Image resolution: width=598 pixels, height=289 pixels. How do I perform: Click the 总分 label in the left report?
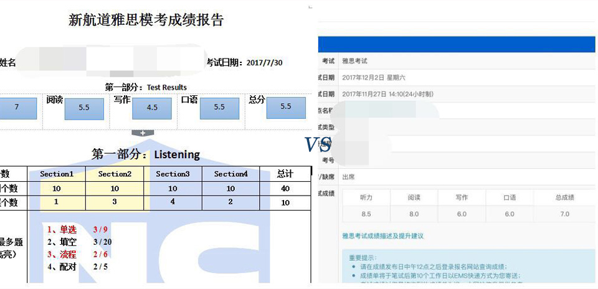tap(257, 99)
